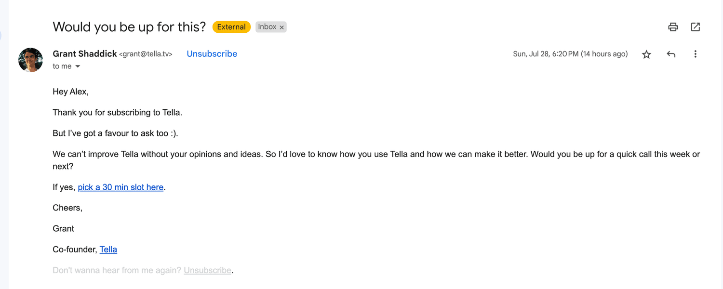The height and width of the screenshot is (289, 723).
Task: Star the message from Grant Shaddick
Action: 646,54
